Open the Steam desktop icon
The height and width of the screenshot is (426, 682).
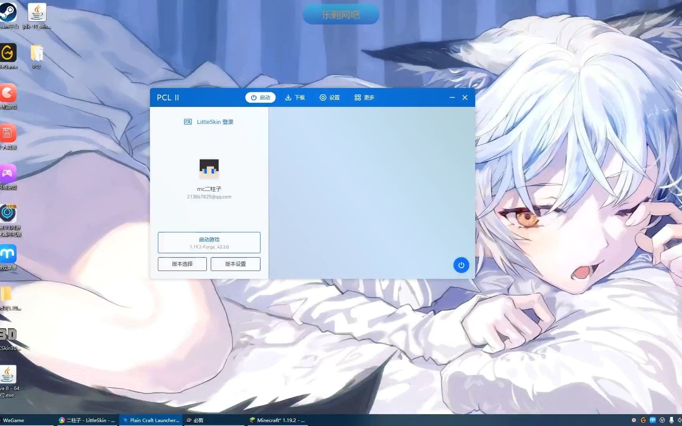[8, 16]
